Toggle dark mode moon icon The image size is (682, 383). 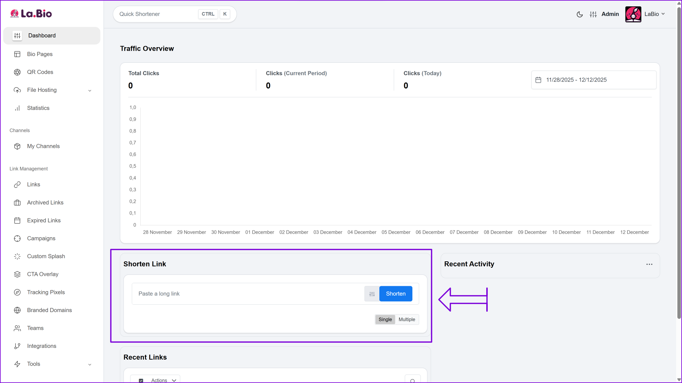(x=579, y=14)
